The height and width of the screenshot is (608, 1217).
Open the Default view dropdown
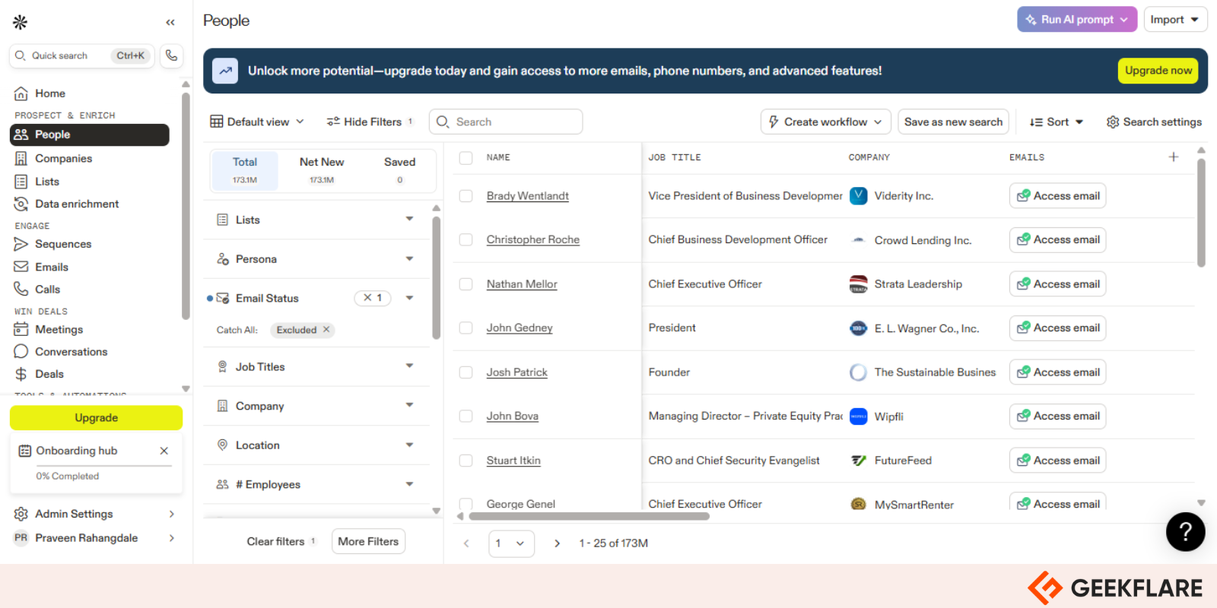[x=257, y=122]
